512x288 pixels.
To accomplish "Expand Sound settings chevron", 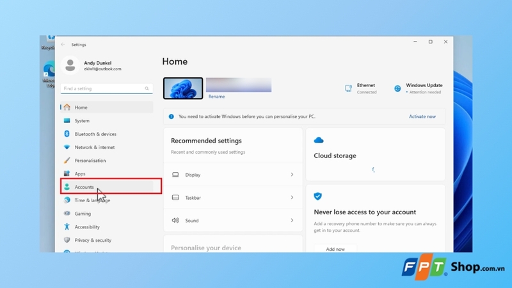I will point(292,220).
